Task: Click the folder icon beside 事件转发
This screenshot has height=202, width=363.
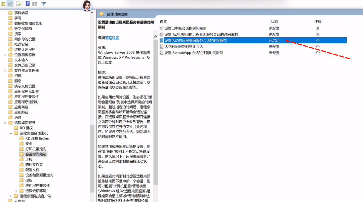Action: (10, 13)
